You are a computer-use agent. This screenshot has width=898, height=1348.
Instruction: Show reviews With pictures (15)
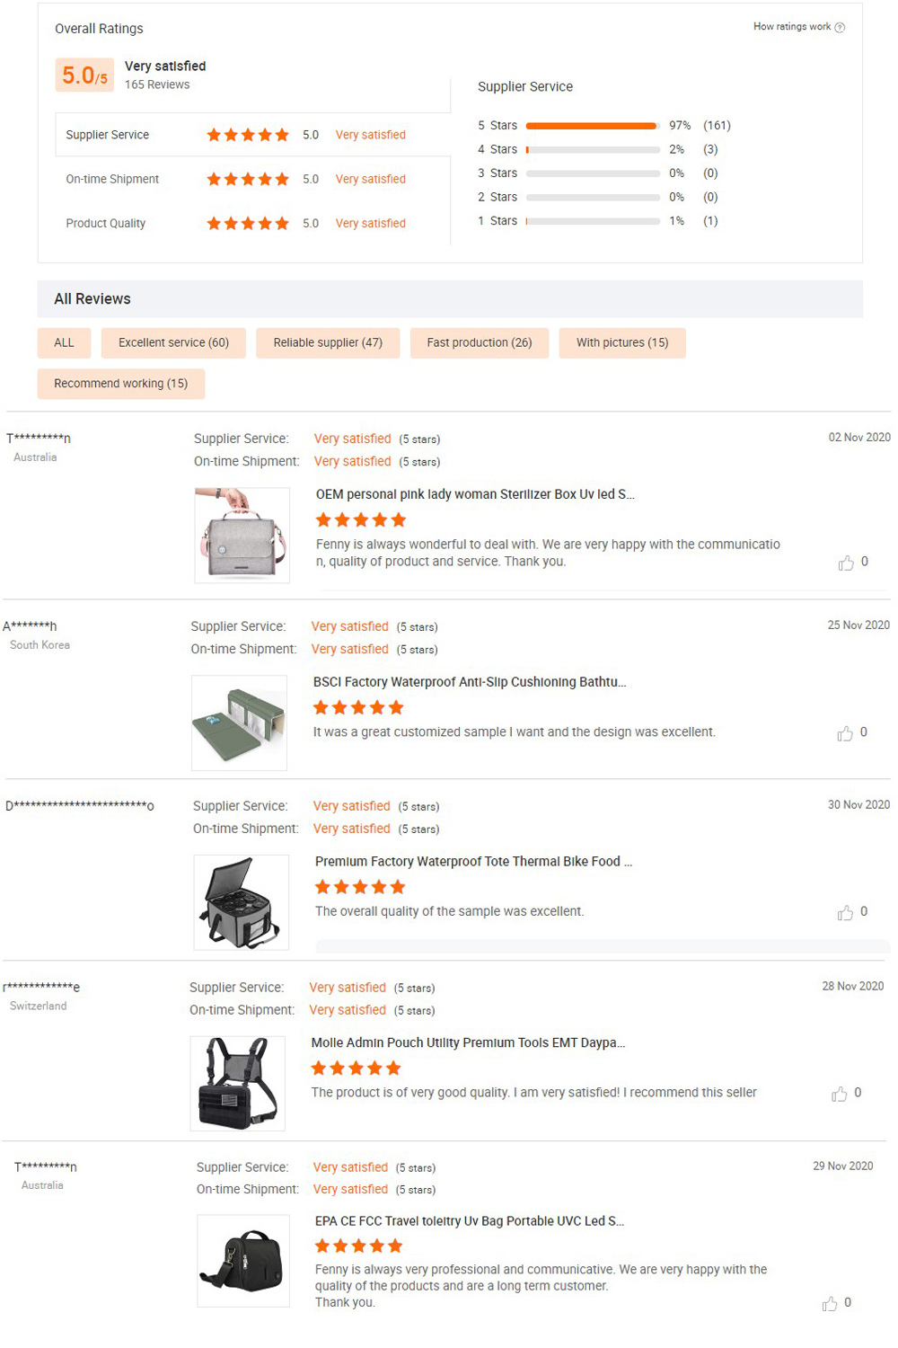tap(622, 342)
